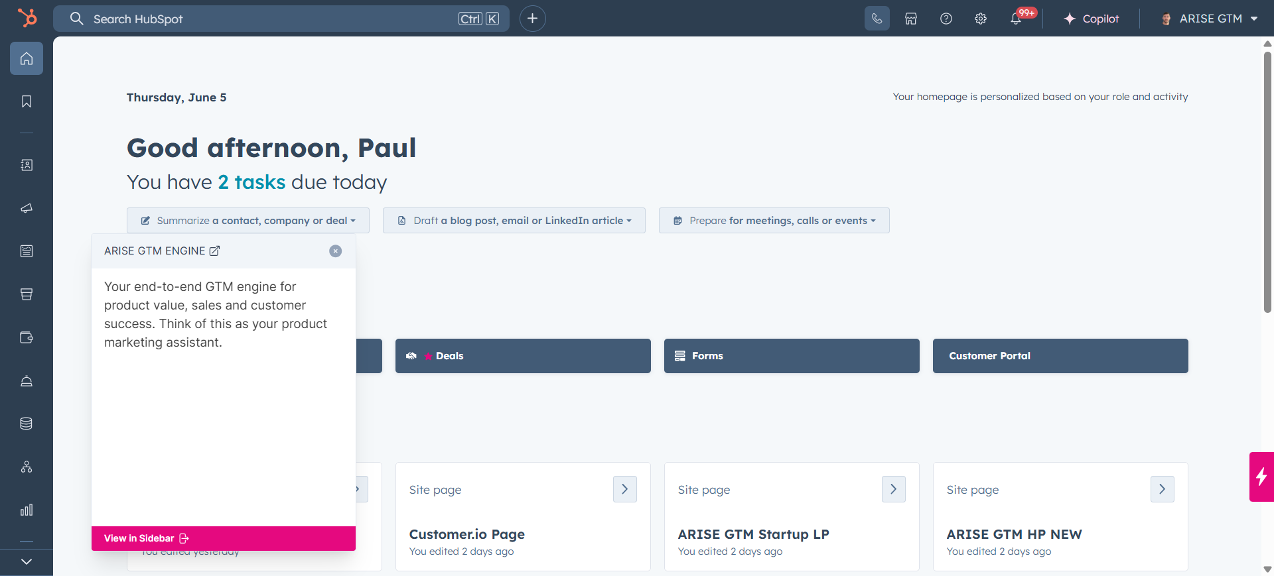This screenshot has width=1274, height=576.
Task: Open ARISE GTM ENGINE external link icon
Action: (x=214, y=251)
